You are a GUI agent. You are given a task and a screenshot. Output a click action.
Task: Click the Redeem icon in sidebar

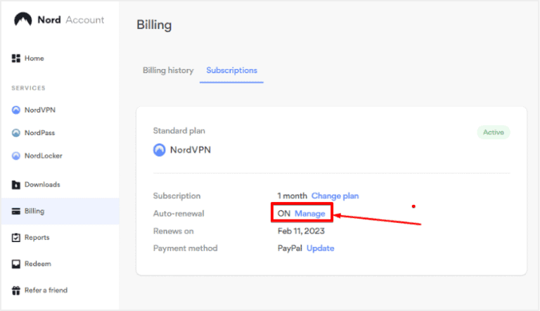pyautogui.click(x=16, y=264)
